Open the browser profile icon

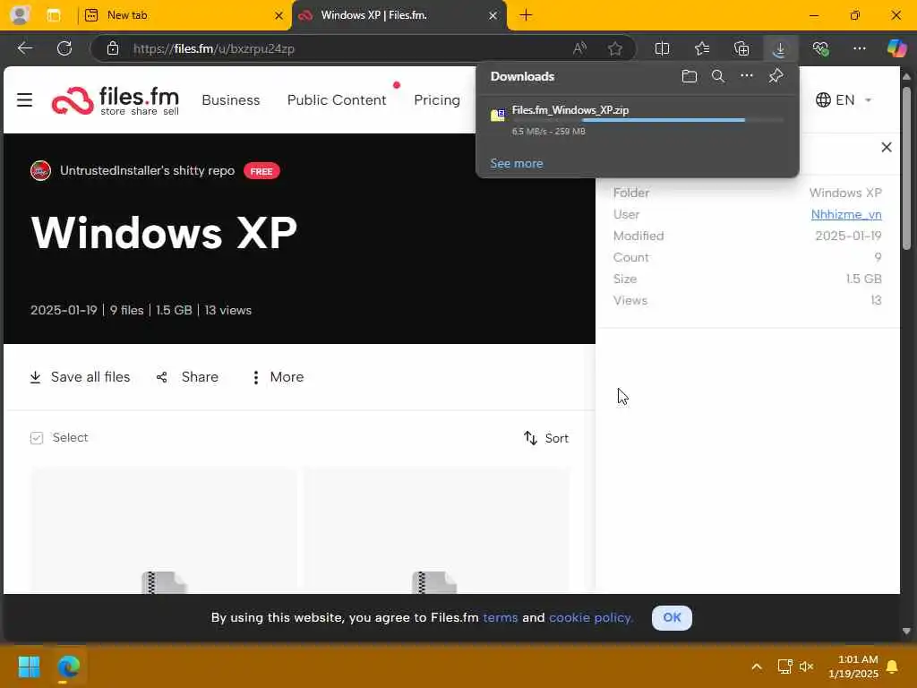pyautogui.click(x=20, y=14)
